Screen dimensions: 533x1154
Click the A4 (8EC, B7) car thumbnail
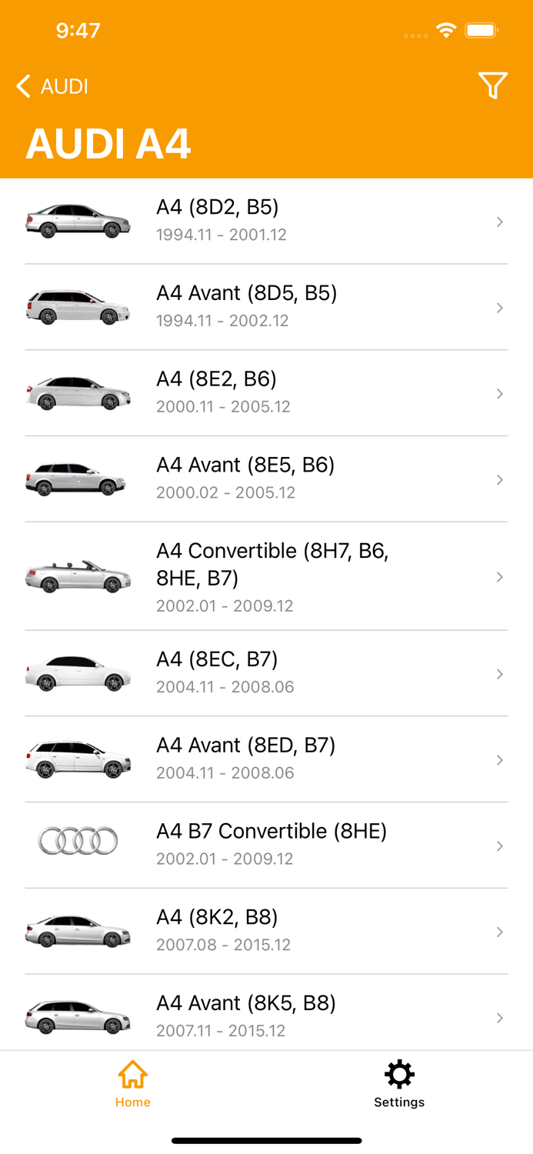78,673
